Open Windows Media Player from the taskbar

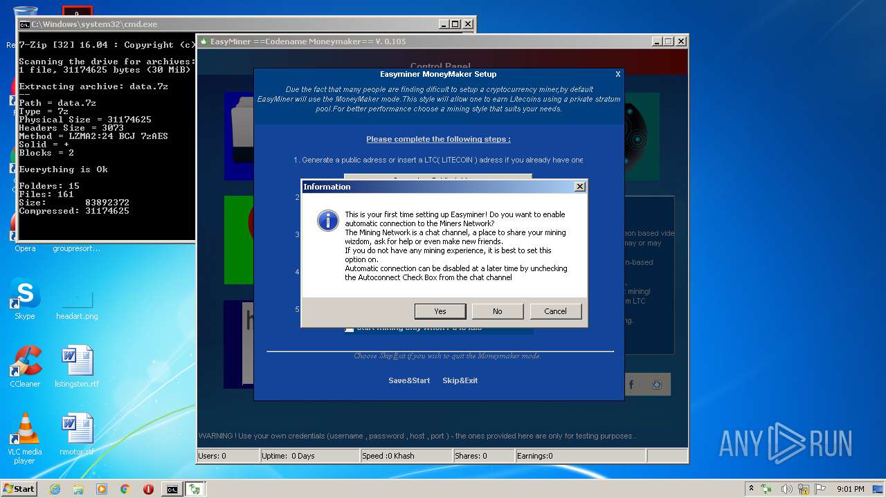coord(102,489)
